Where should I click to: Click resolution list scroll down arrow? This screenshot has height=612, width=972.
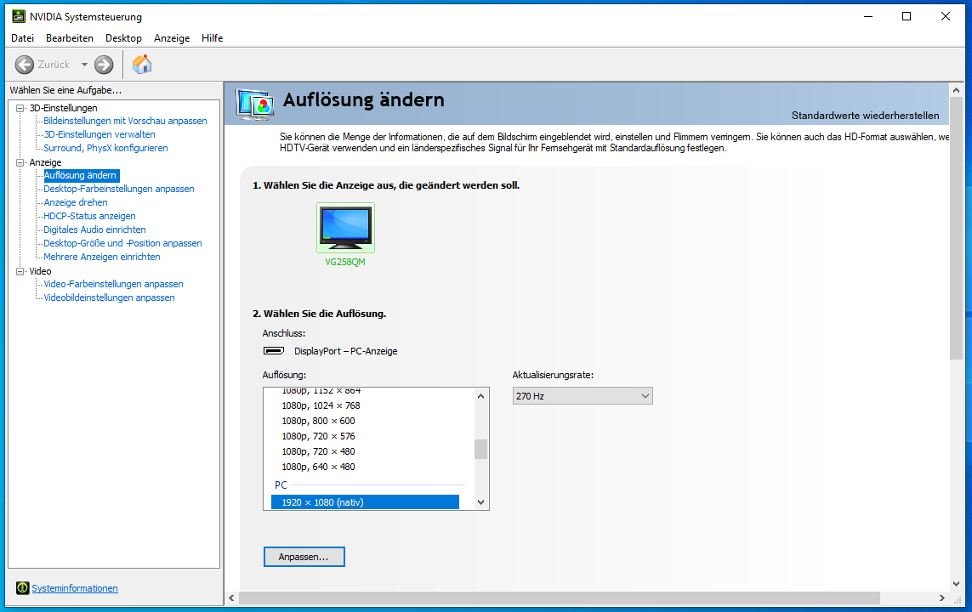[x=481, y=502]
